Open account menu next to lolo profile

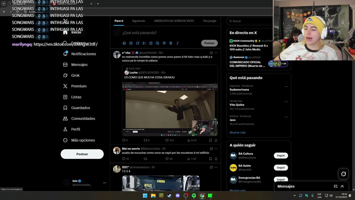[x=105, y=183]
